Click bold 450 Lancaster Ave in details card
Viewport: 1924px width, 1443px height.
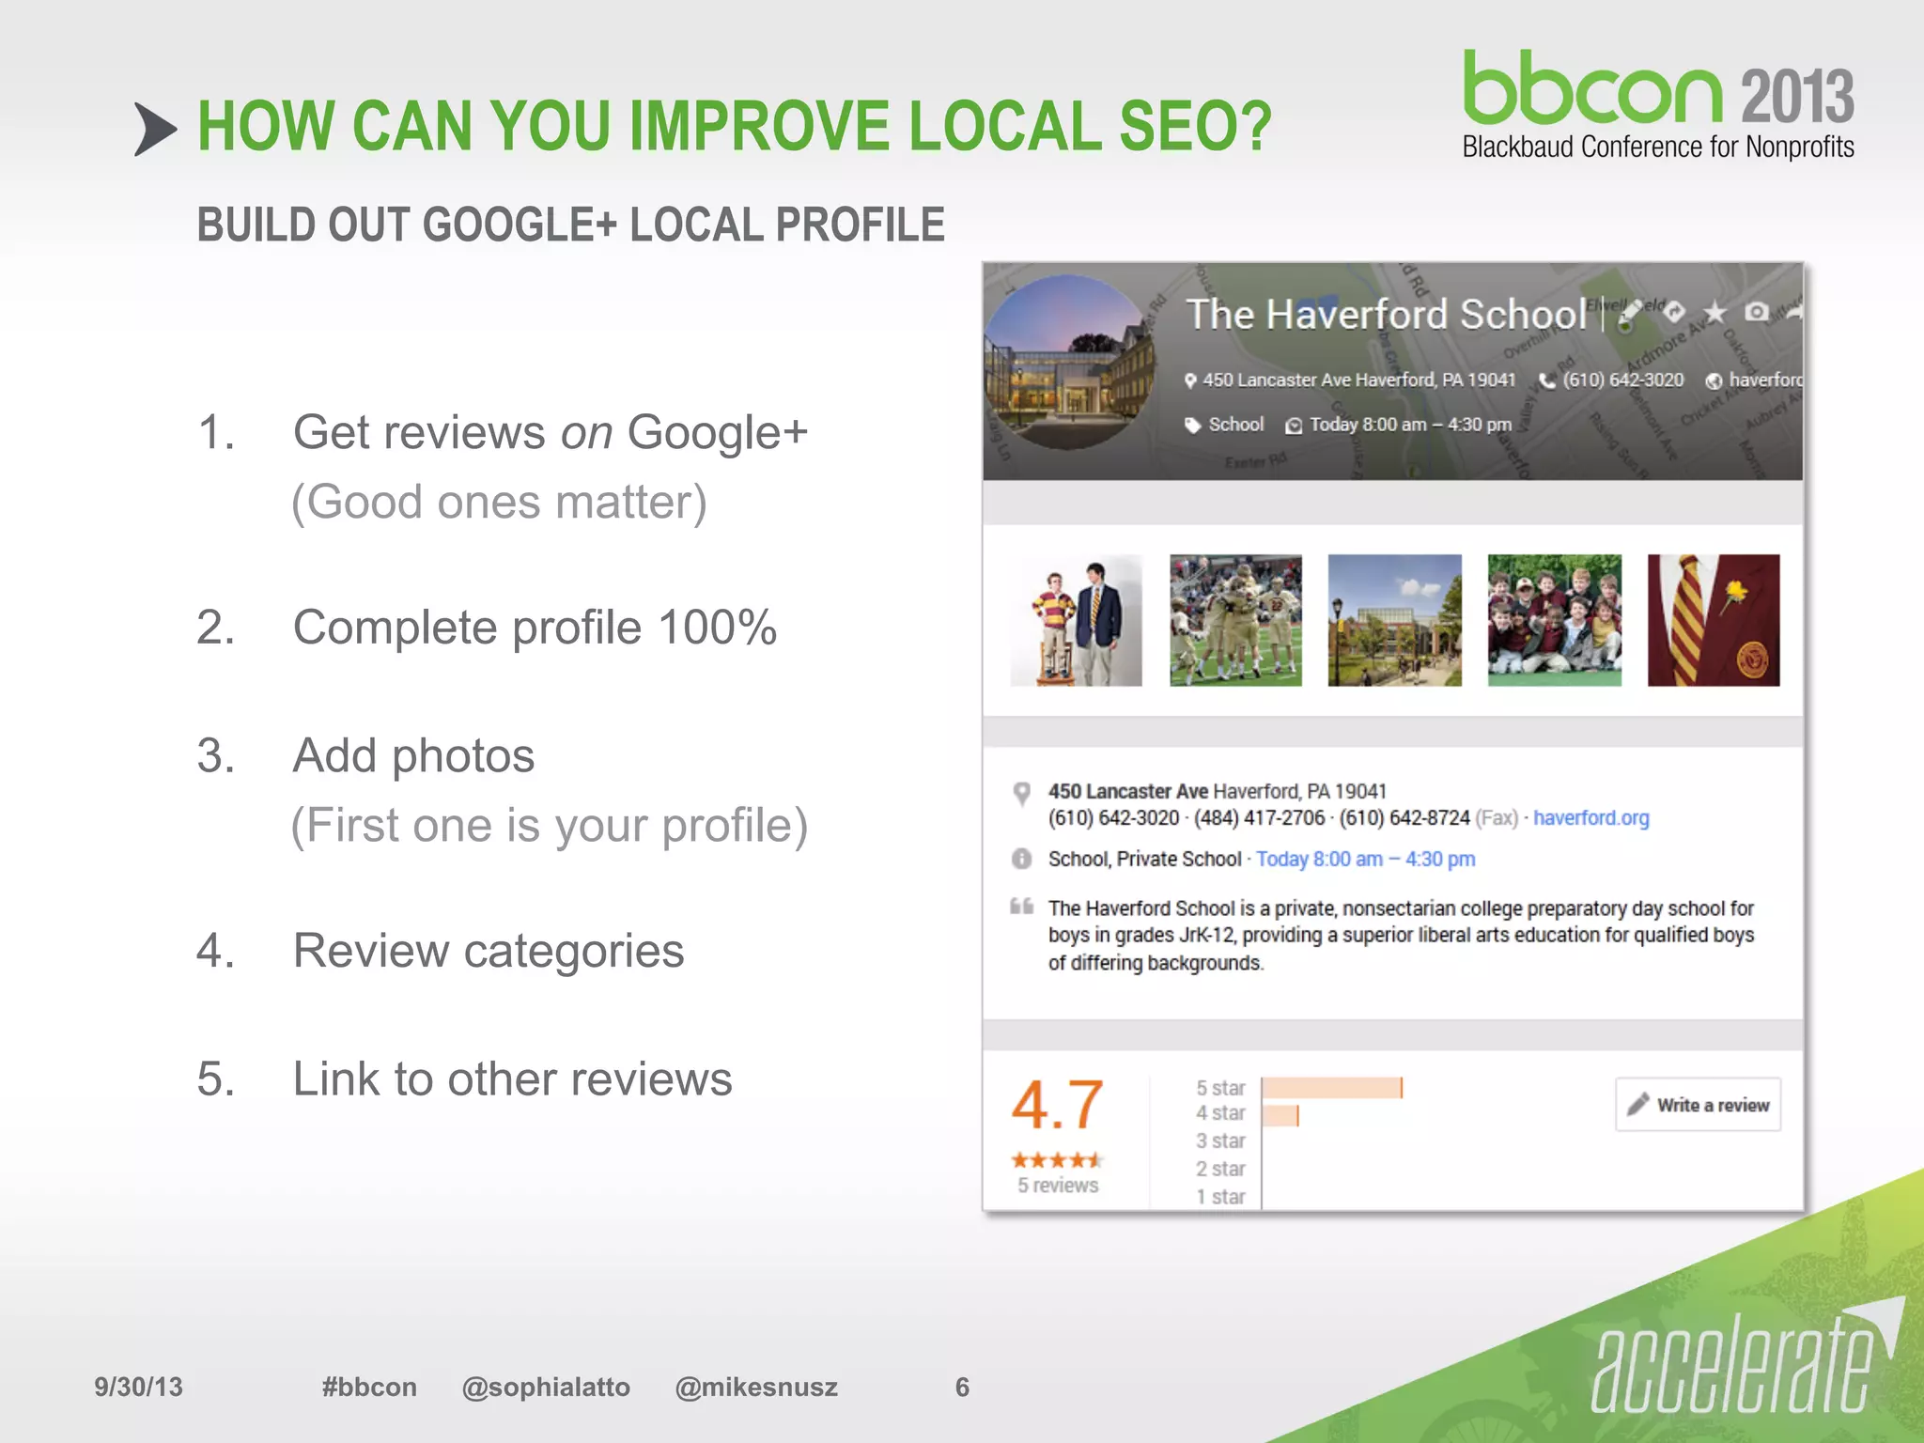coord(1128,791)
